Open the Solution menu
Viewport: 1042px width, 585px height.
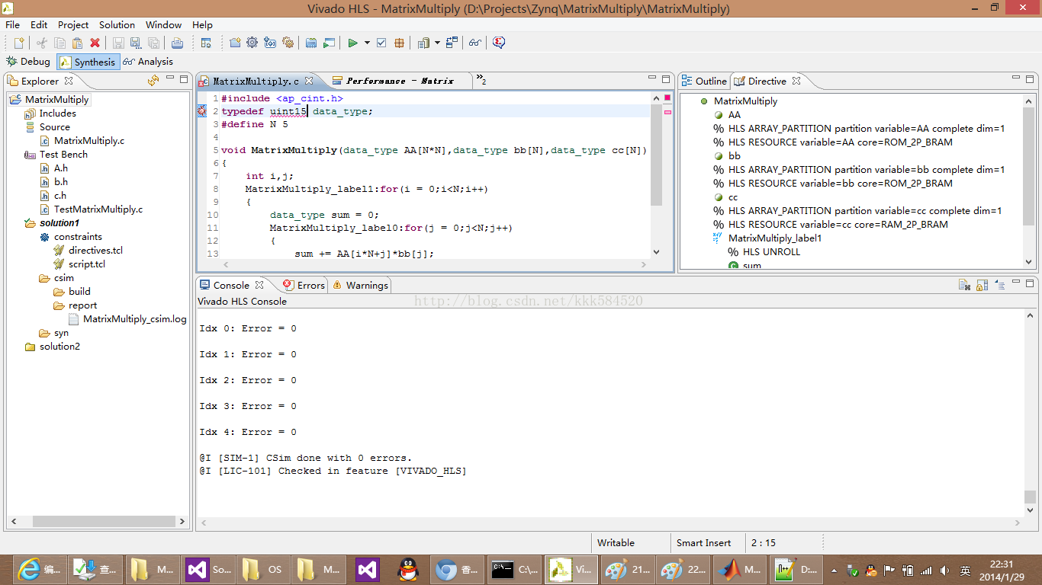pos(117,24)
